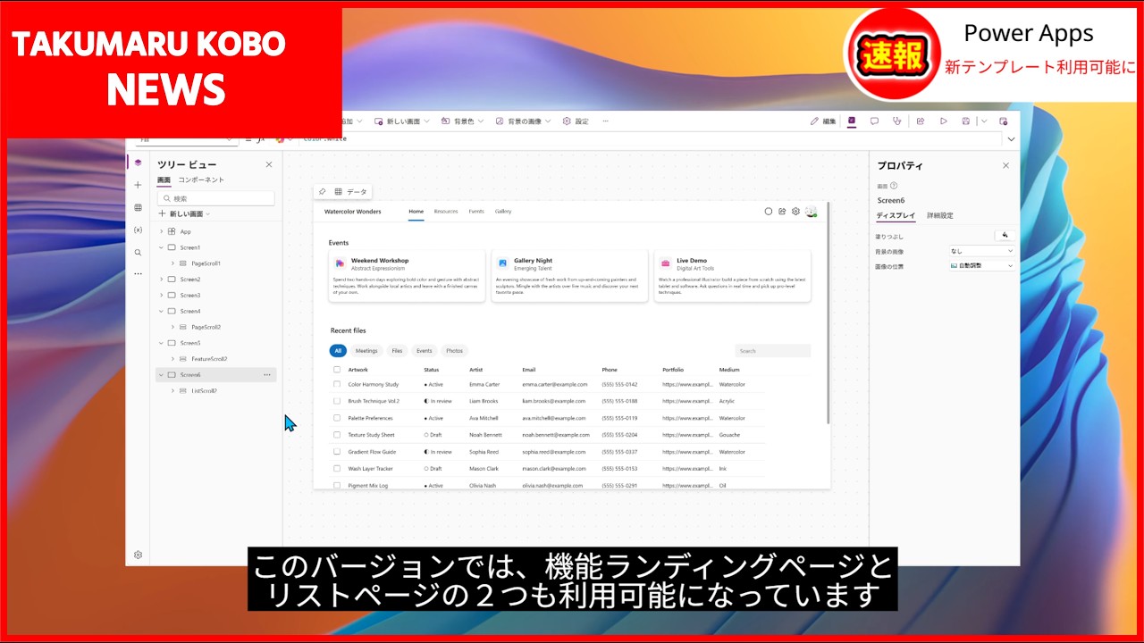This screenshot has height=643, width=1144.
Task: Close the ツリー ビュー panel
Action: pyautogui.click(x=269, y=164)
